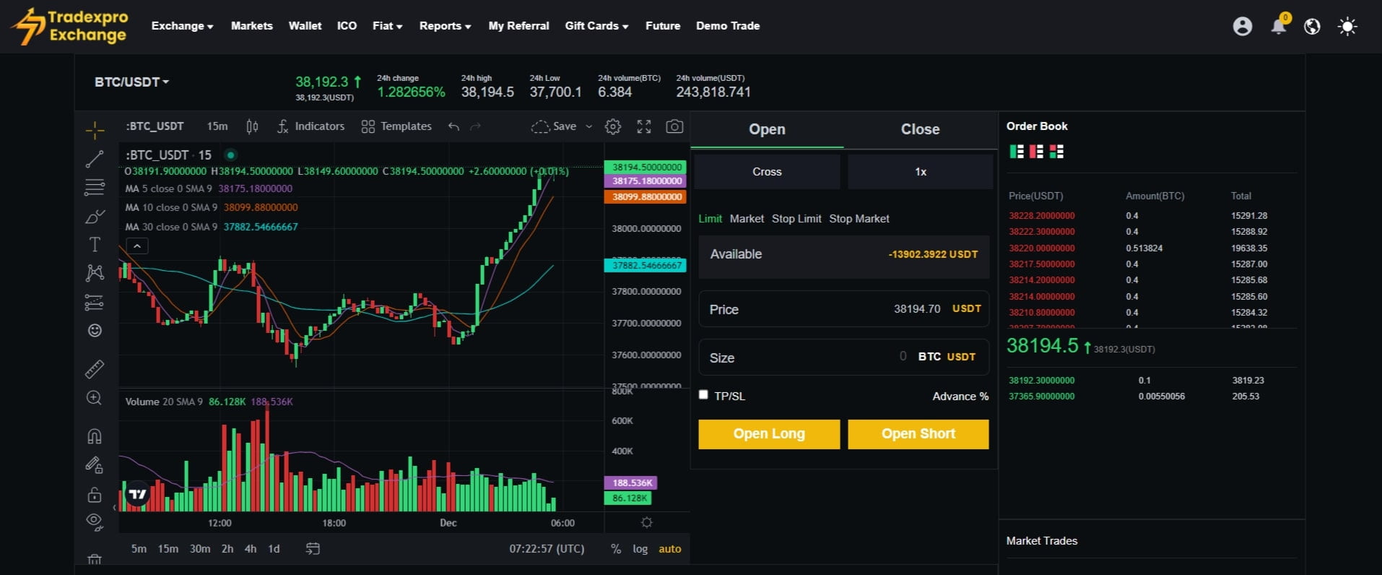Click the Open Short button

tap(918, 434)
